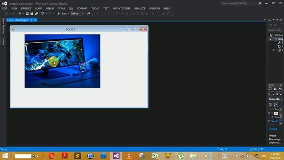
Task: Click the Quick Launch magnifier icon
Action: (260, 3)
